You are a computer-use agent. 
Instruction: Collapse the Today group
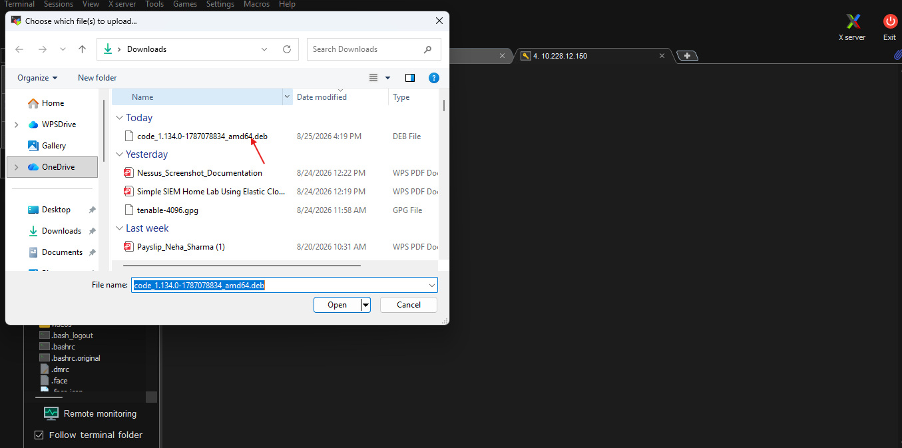click(120, 118)
